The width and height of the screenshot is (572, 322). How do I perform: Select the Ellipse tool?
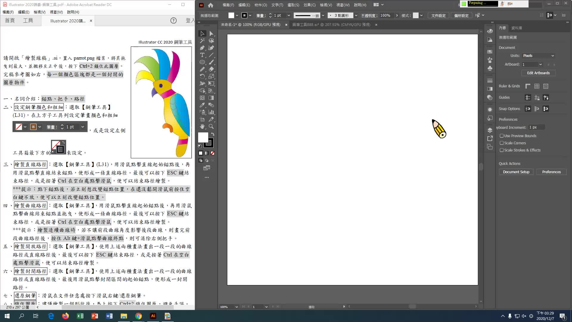coord(202,62)
